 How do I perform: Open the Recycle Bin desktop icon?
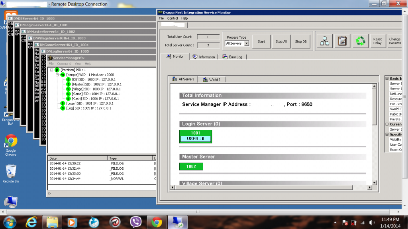[x=11, y=174]
